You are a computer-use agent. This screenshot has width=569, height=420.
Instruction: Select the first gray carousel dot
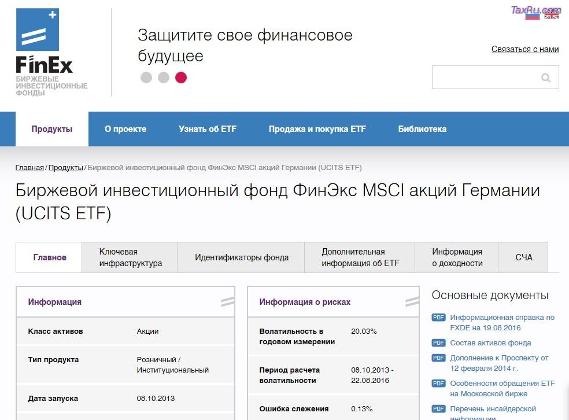tap(146, 77)
